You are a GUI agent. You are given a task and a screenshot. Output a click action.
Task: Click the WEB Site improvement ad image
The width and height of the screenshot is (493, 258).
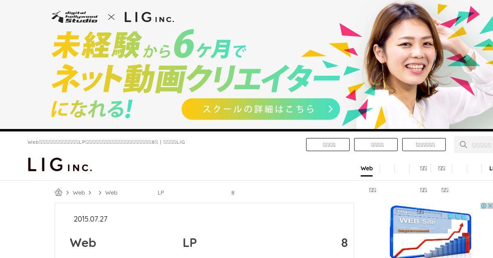point(430,231)
